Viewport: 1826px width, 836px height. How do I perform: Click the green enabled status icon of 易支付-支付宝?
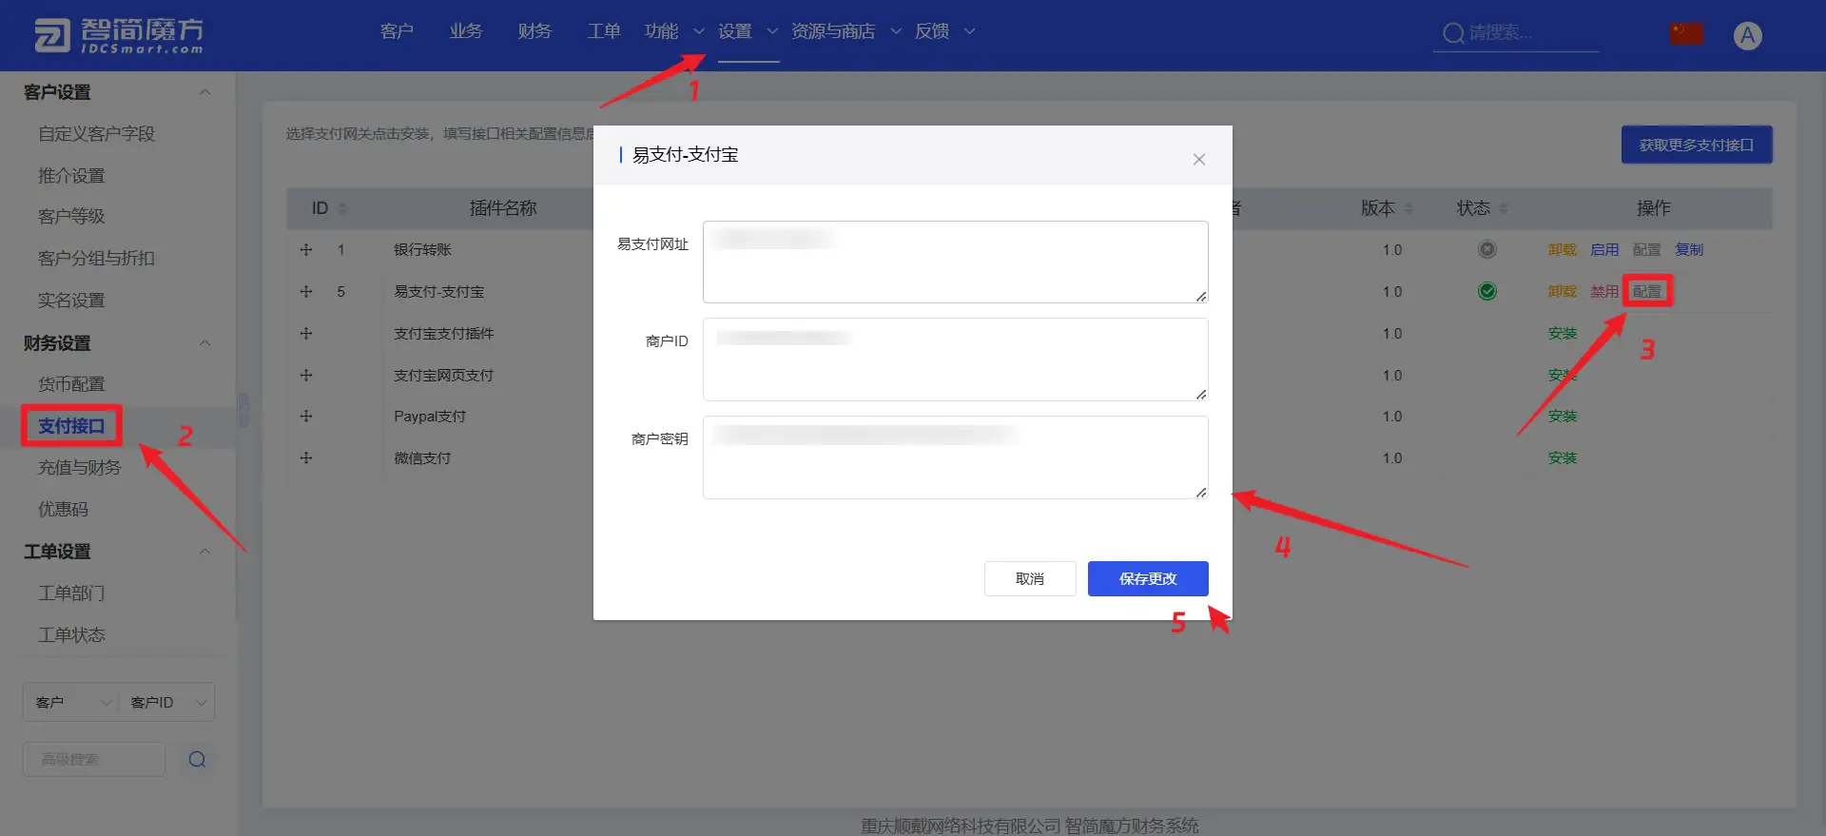click(1486, 291)
